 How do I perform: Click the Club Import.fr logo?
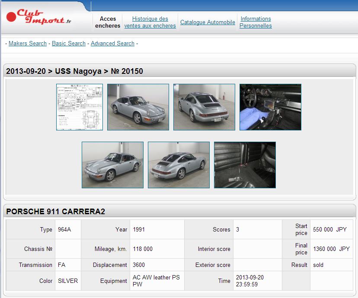pos(39,17)
